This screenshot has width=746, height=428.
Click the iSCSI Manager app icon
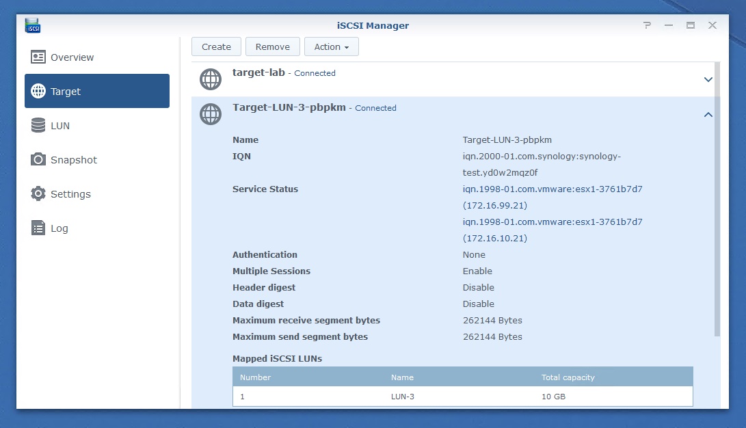[x=33, y=26]
